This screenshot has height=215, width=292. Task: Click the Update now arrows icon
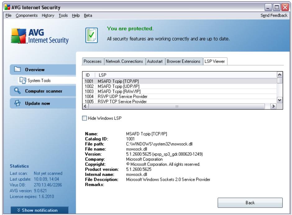[17, 103]
